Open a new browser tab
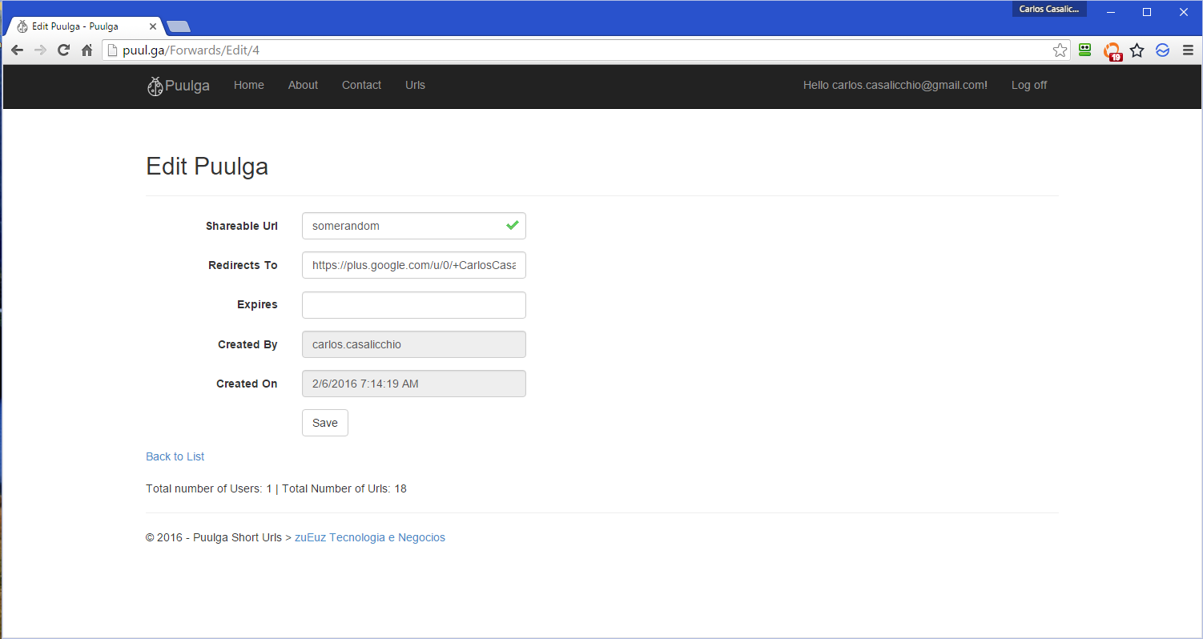 [179, 26]
